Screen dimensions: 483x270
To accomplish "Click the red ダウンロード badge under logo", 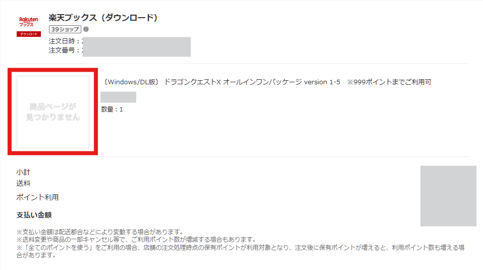I will pos(29,34).
